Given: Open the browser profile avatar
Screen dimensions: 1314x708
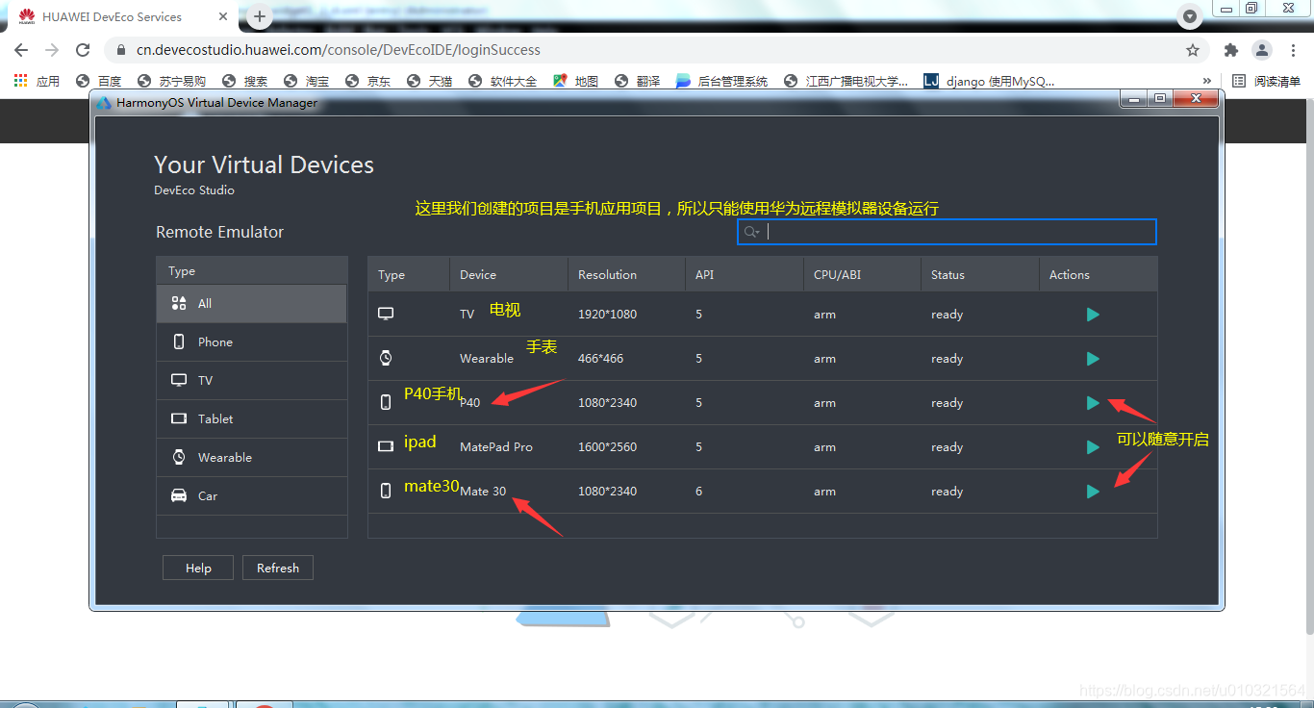Looking at the screenshot, I should [1261, 50].
